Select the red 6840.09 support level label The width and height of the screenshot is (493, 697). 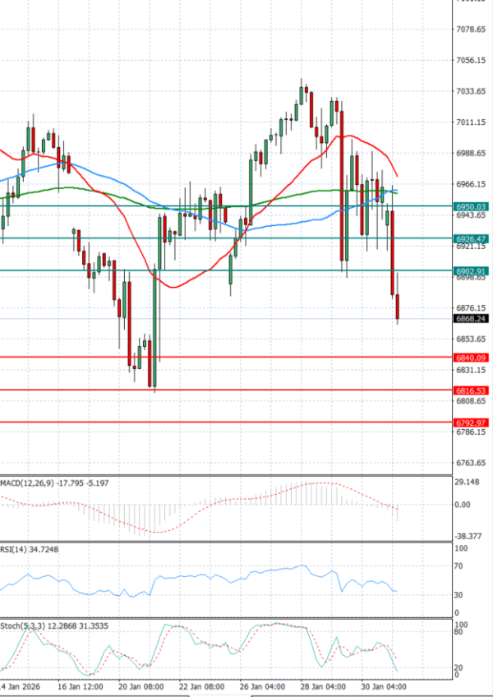click(471, 358)
